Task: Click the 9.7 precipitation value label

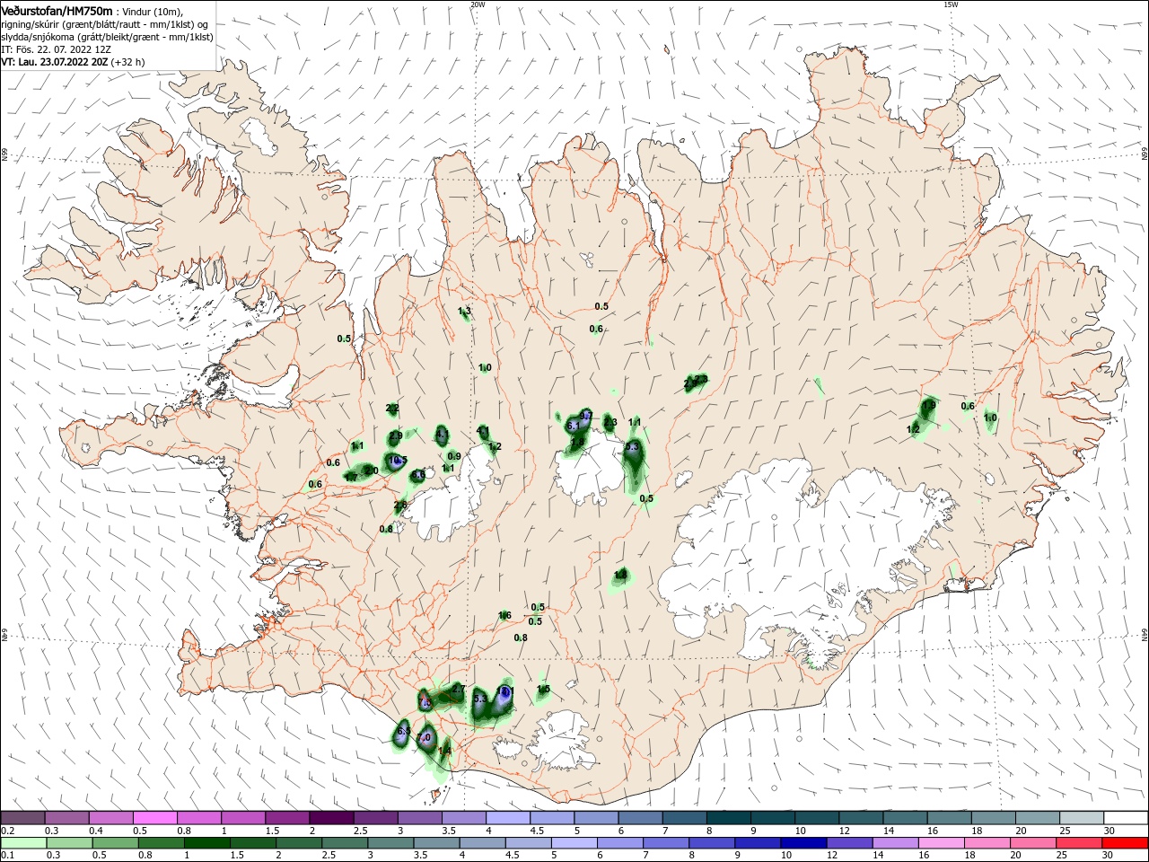Action: pos(586,415)
